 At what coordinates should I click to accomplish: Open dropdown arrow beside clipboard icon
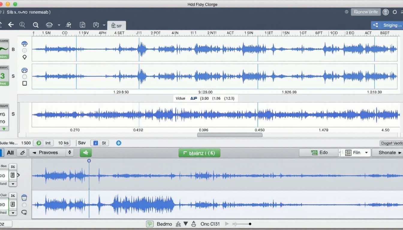coord(104,25)
